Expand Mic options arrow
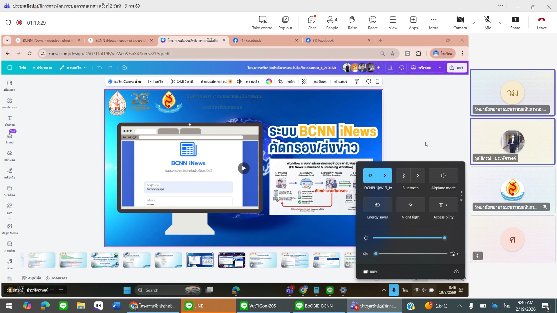The width and height of the screenshot is (557, 313). tap(501, 23)
